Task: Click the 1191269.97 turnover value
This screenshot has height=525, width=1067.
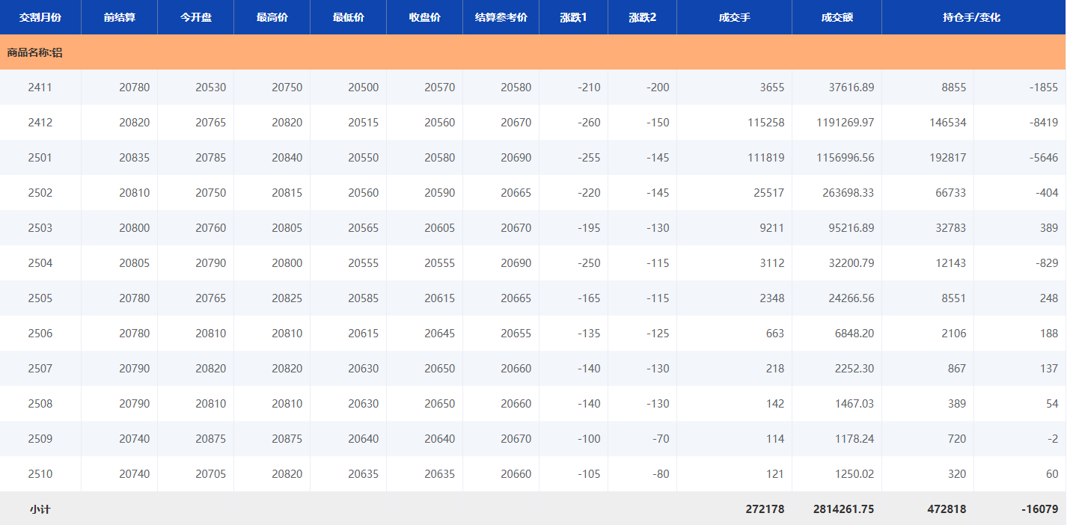Action: pos(845,123)
